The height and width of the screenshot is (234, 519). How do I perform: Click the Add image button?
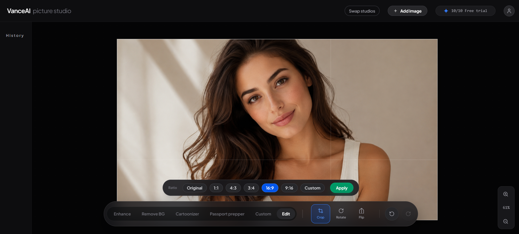click(x=407, y=11)
